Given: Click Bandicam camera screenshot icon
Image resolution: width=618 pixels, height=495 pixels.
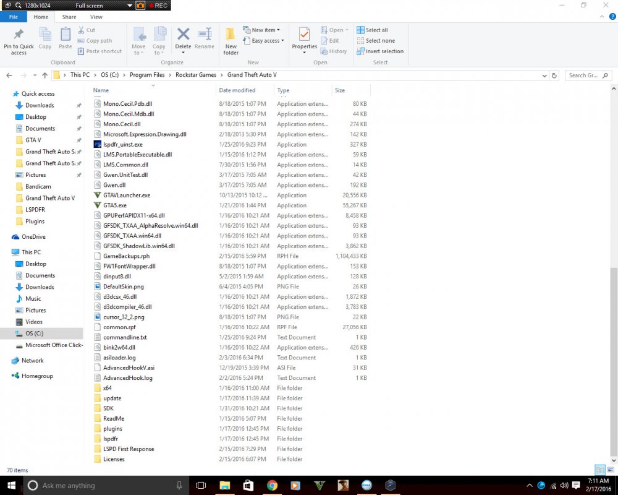Looking at the screenshot, I should 140,6.
